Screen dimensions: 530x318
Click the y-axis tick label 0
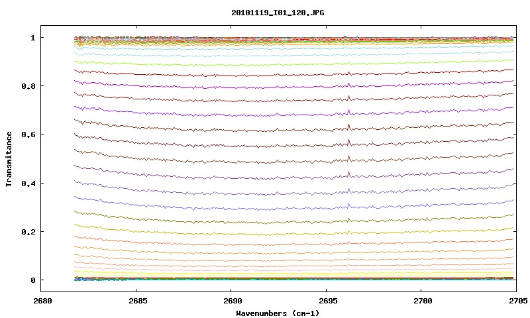click(32, 280)
